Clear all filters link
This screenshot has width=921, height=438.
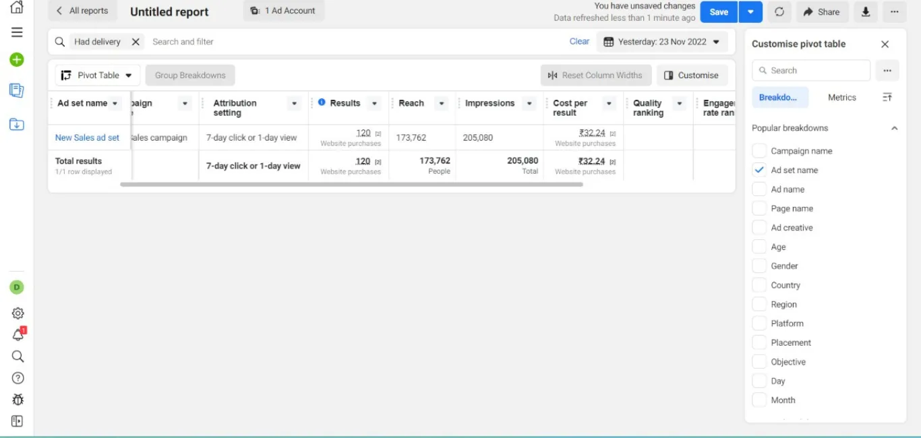(579, 41)
